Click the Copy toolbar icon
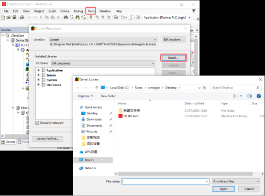The width and height of the screenshot is (265, 196). point(46,17)
